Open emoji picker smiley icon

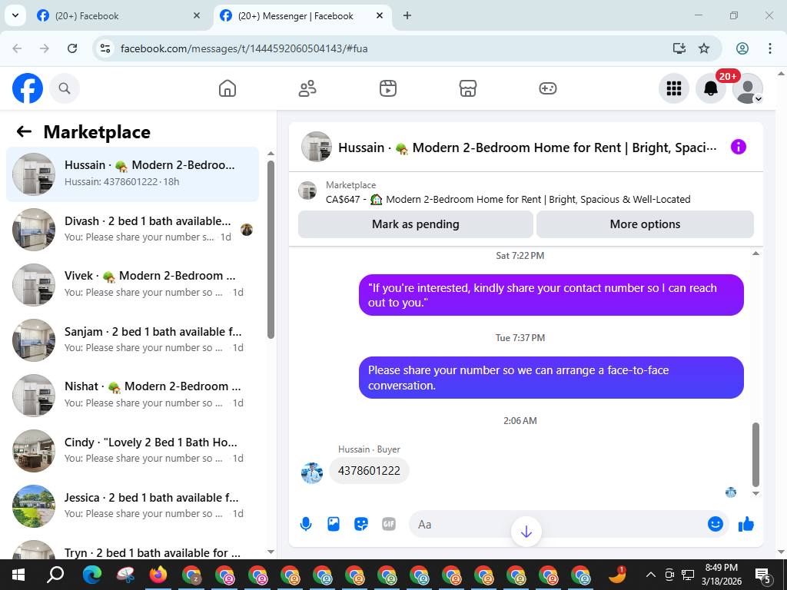point(716,524)
